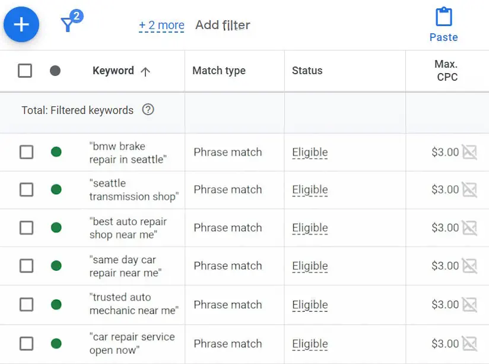This screenshot has width=489, height=364.
Task: Select the "trusted auto mechanic near me" checkbox
Action: click(x=26, y=305)
